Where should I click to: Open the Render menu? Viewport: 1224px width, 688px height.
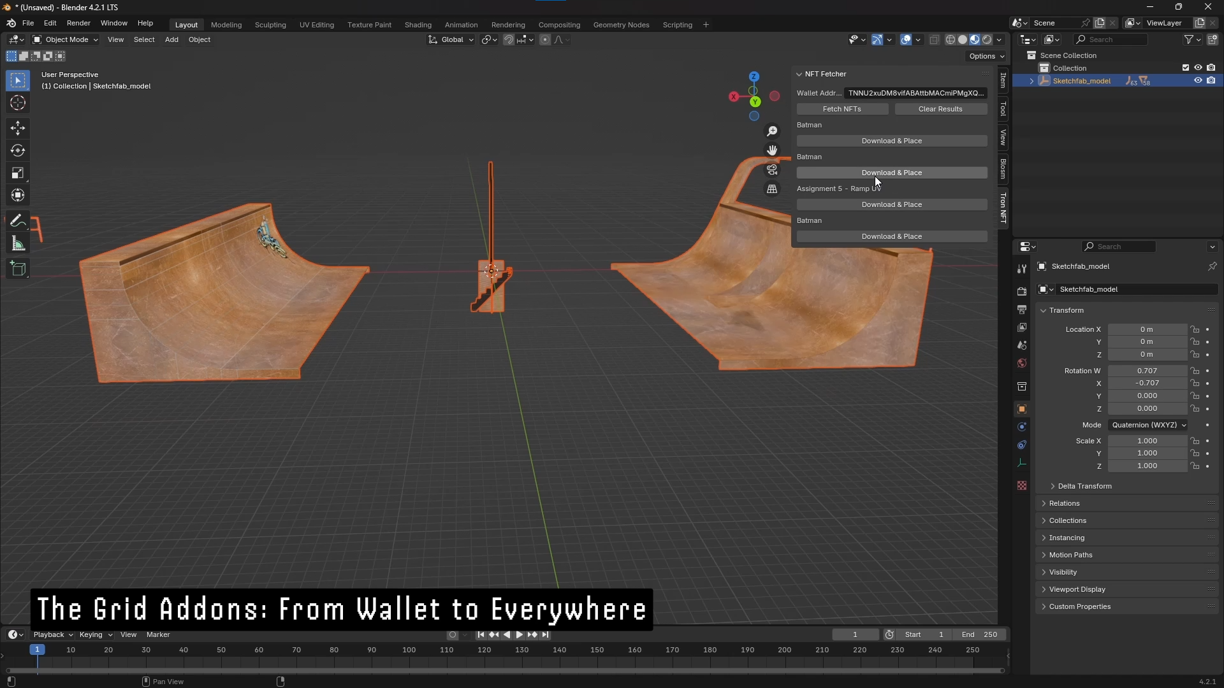coord(78,23)
